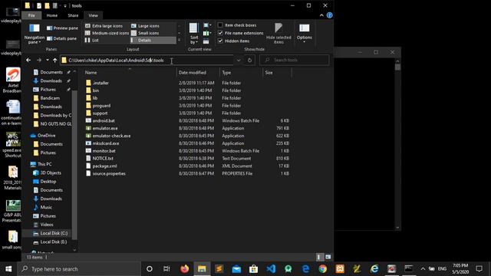Select the source.properties file
Screen dimensions: 491x276
pyautogui.click(x=105, y=173)
